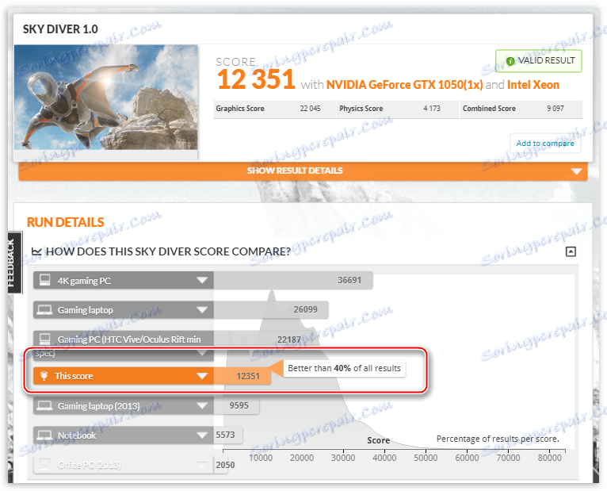Click the 22187 Gaming PC score value
This screenshot has height=491, width=607.
coord(288,339)
